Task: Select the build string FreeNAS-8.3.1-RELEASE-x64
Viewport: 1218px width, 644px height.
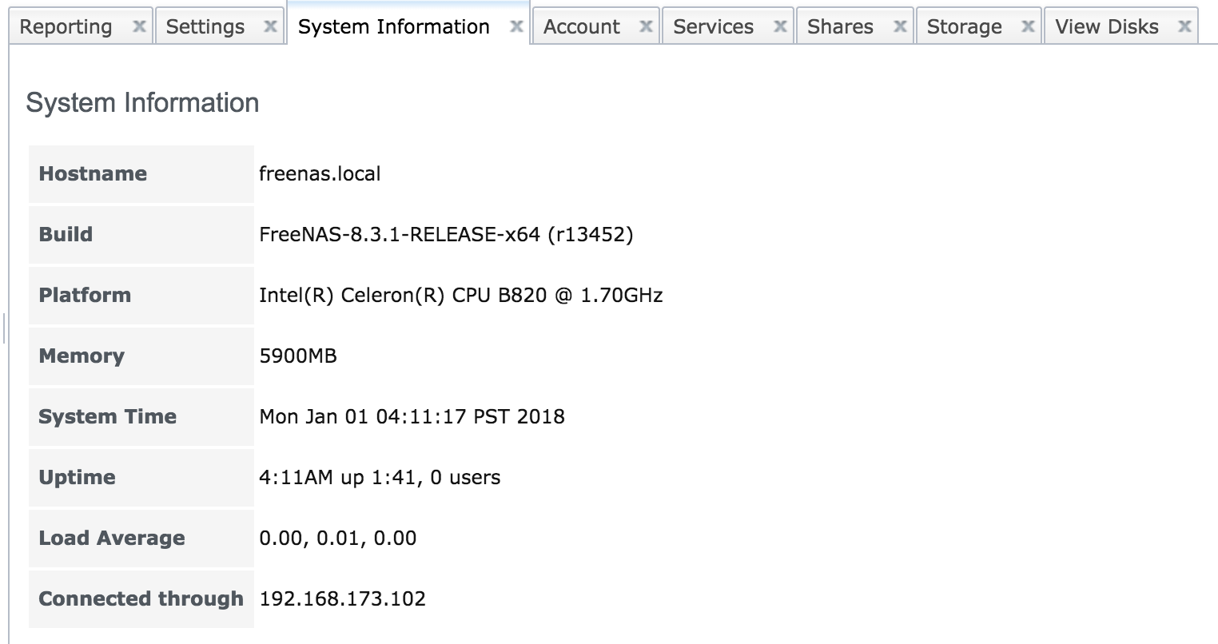Action: (x=446, y=234)
